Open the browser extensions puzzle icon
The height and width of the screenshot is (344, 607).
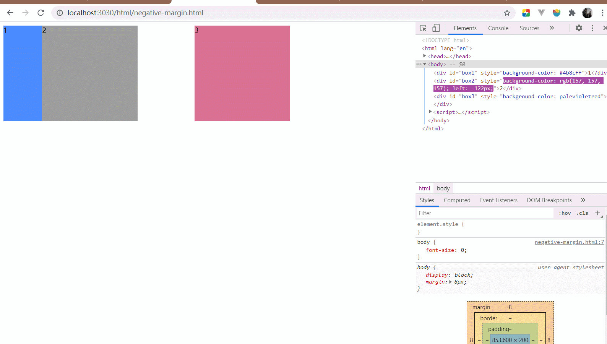(572, 13)
